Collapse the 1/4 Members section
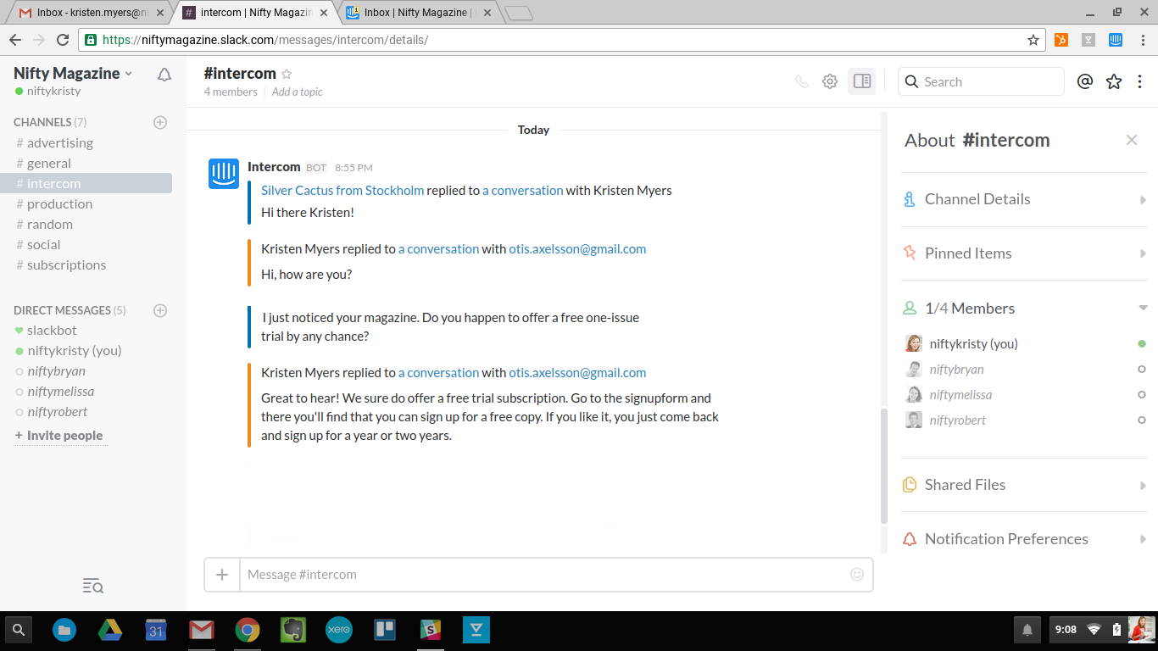 [1024, 309]
